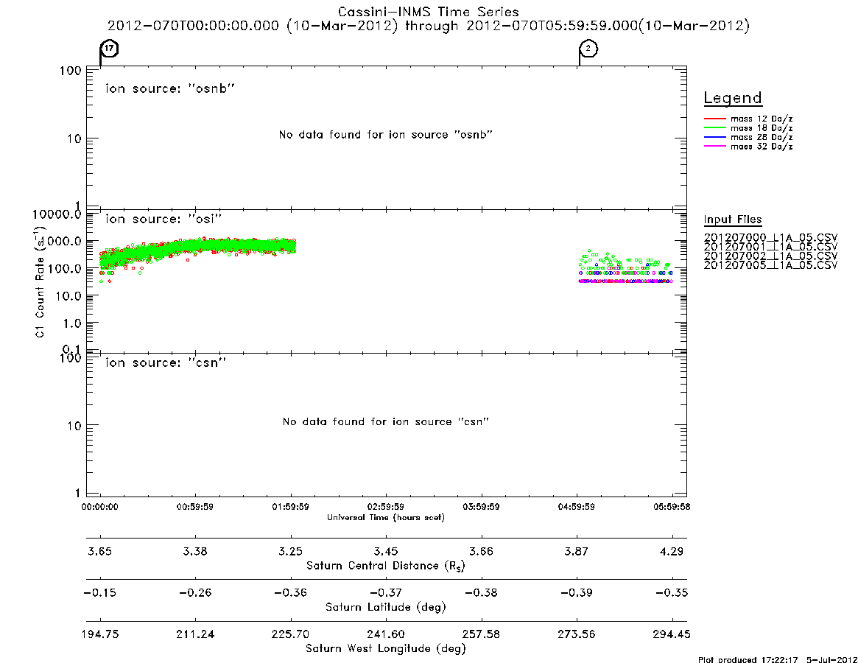Click the 01:59:59 time tick label
This screenshot has width=858, height=663.
pos(291,507)
